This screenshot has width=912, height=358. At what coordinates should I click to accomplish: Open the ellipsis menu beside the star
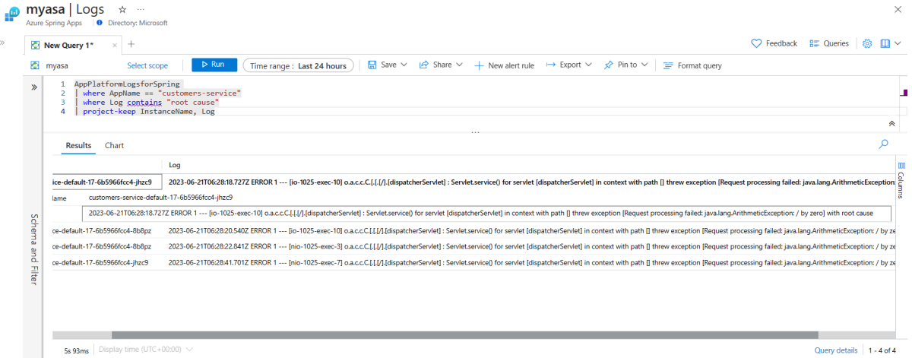point(141,9)
